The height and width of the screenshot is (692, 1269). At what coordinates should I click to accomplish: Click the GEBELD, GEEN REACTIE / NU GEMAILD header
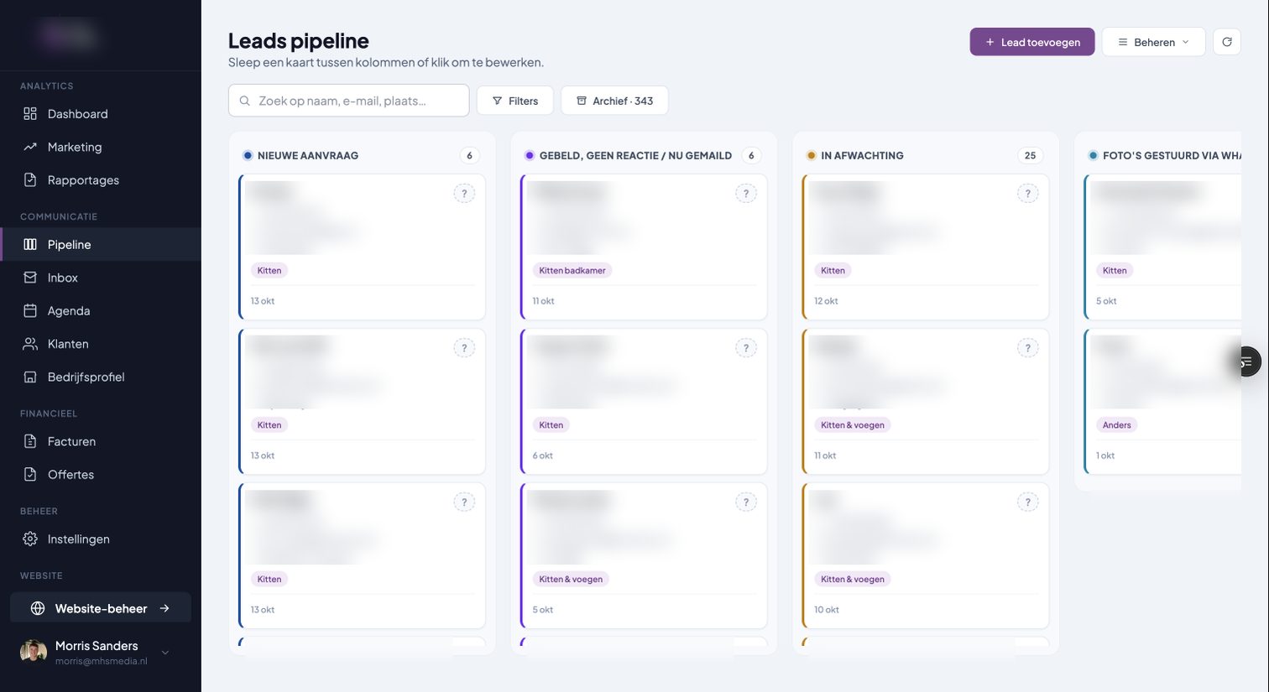(635, 155)
